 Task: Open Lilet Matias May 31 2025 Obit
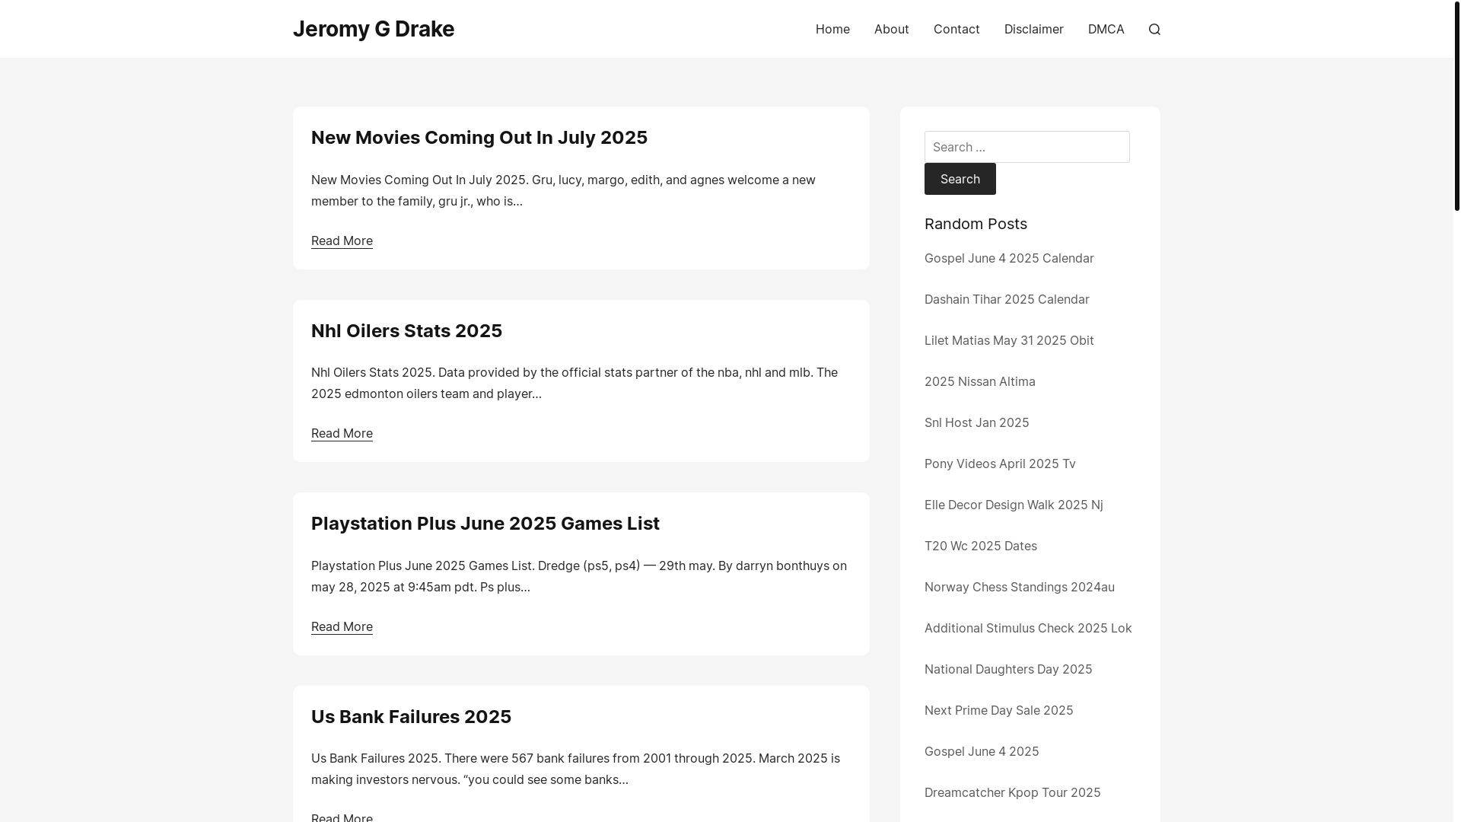coord(1009,340)
